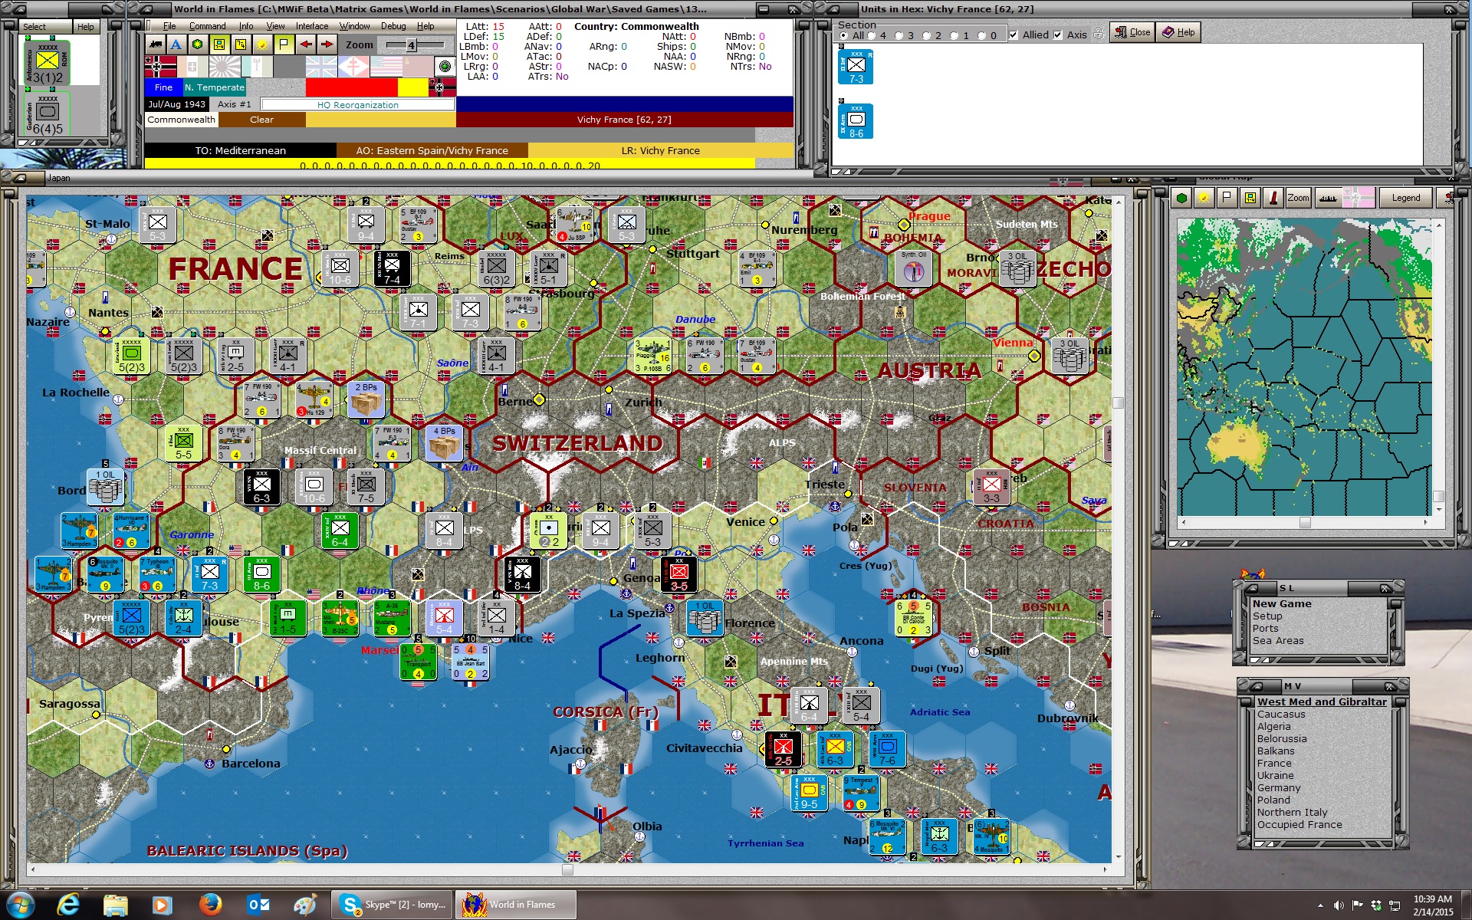Click the red left arrow toolbar icon
Viewport: 1472px width, 920px height.
[x=305, y=44]
